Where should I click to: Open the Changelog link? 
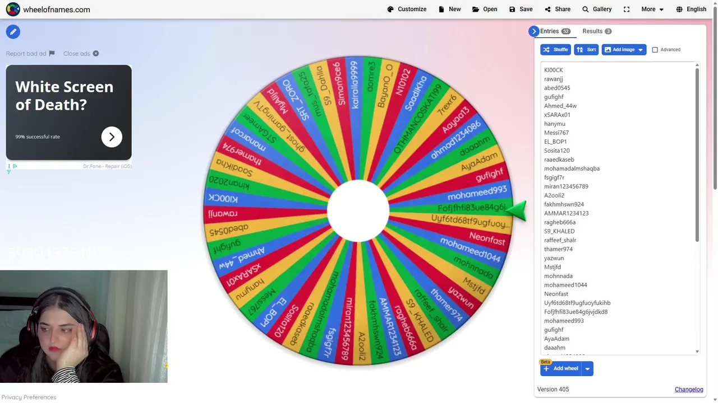[x=689, y=390]
